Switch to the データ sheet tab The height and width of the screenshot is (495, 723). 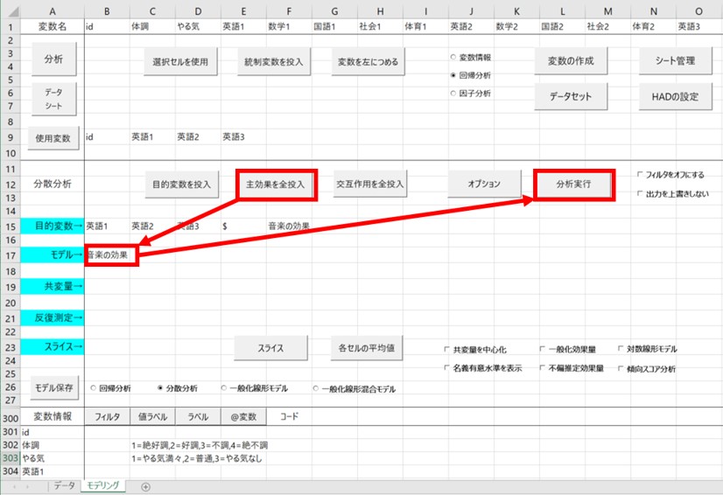(63, 485)
